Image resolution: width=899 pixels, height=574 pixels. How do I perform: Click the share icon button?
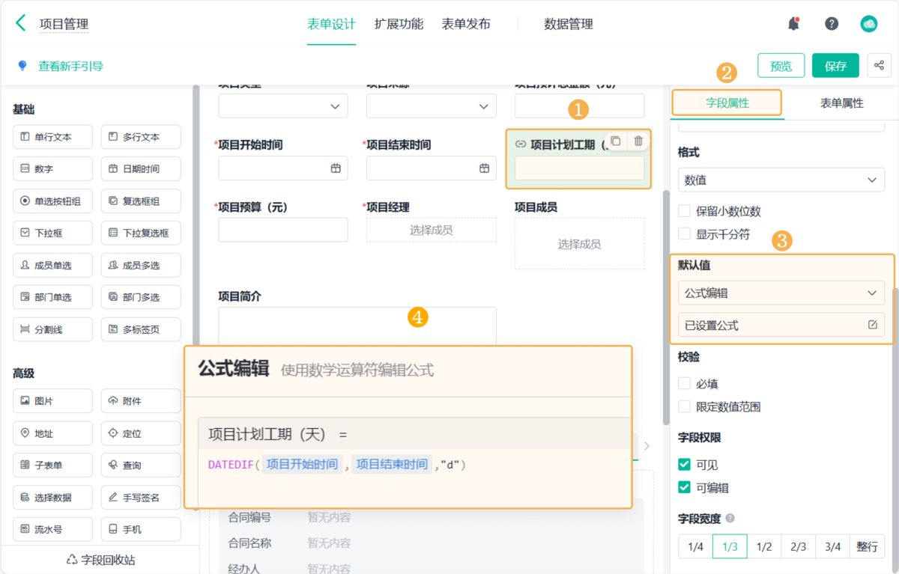point(879,66)
